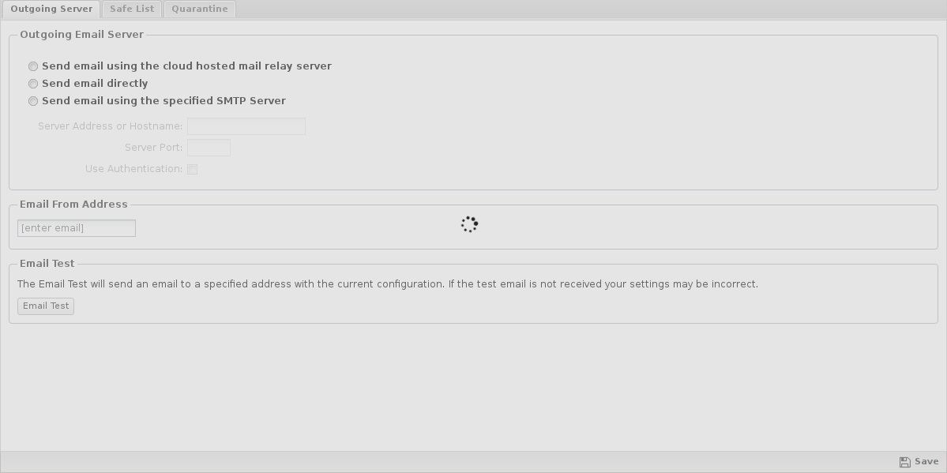Image resolution: width=947 pixels, height=473 pixels.
Task: Click the Use Authentication label
Action: [x=134, y=169]
